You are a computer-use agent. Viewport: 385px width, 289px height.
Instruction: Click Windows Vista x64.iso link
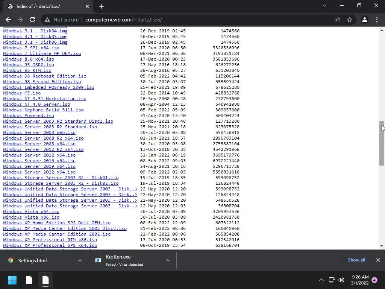pos(31,212)
